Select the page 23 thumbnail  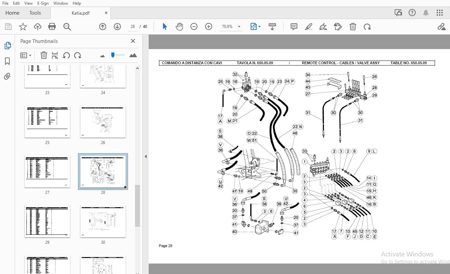[47, 76]
